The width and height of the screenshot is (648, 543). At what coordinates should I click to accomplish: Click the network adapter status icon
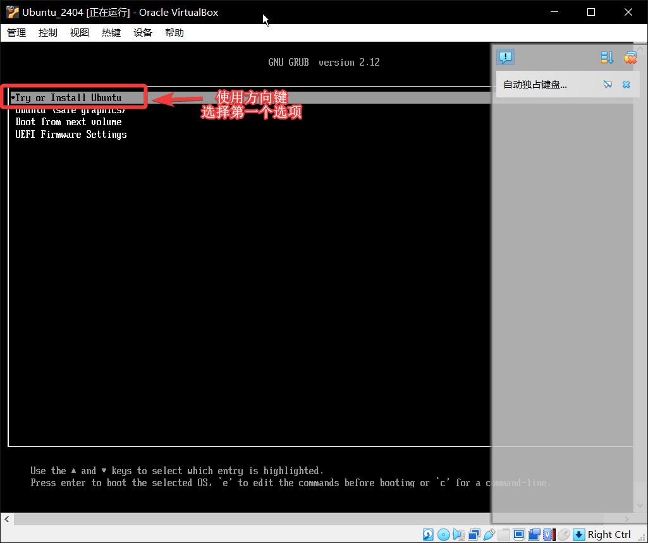[474, 535]
